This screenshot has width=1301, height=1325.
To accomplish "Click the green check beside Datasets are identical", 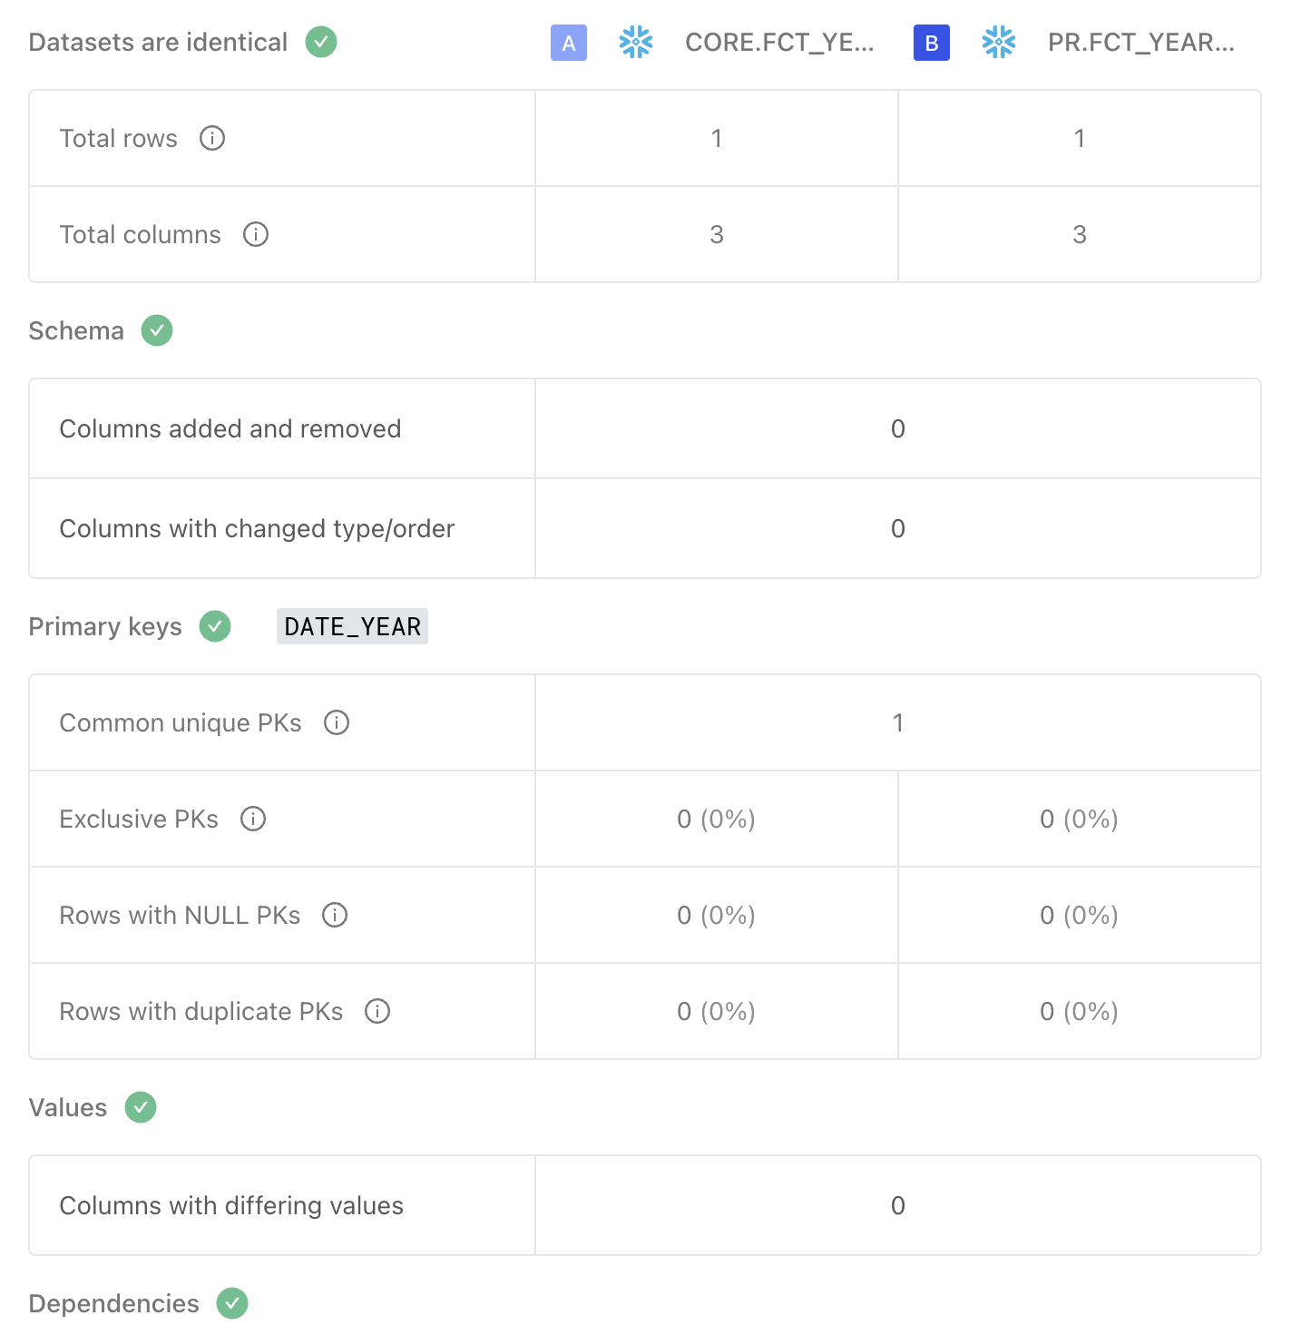I will pyautogui.click(x=321, y=42).
